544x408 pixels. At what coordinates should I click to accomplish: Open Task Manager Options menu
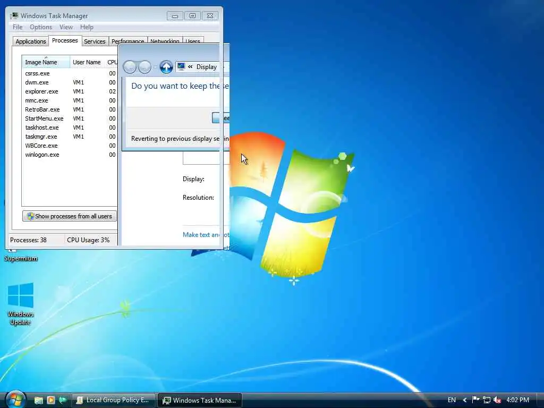(x=41, y=27)
